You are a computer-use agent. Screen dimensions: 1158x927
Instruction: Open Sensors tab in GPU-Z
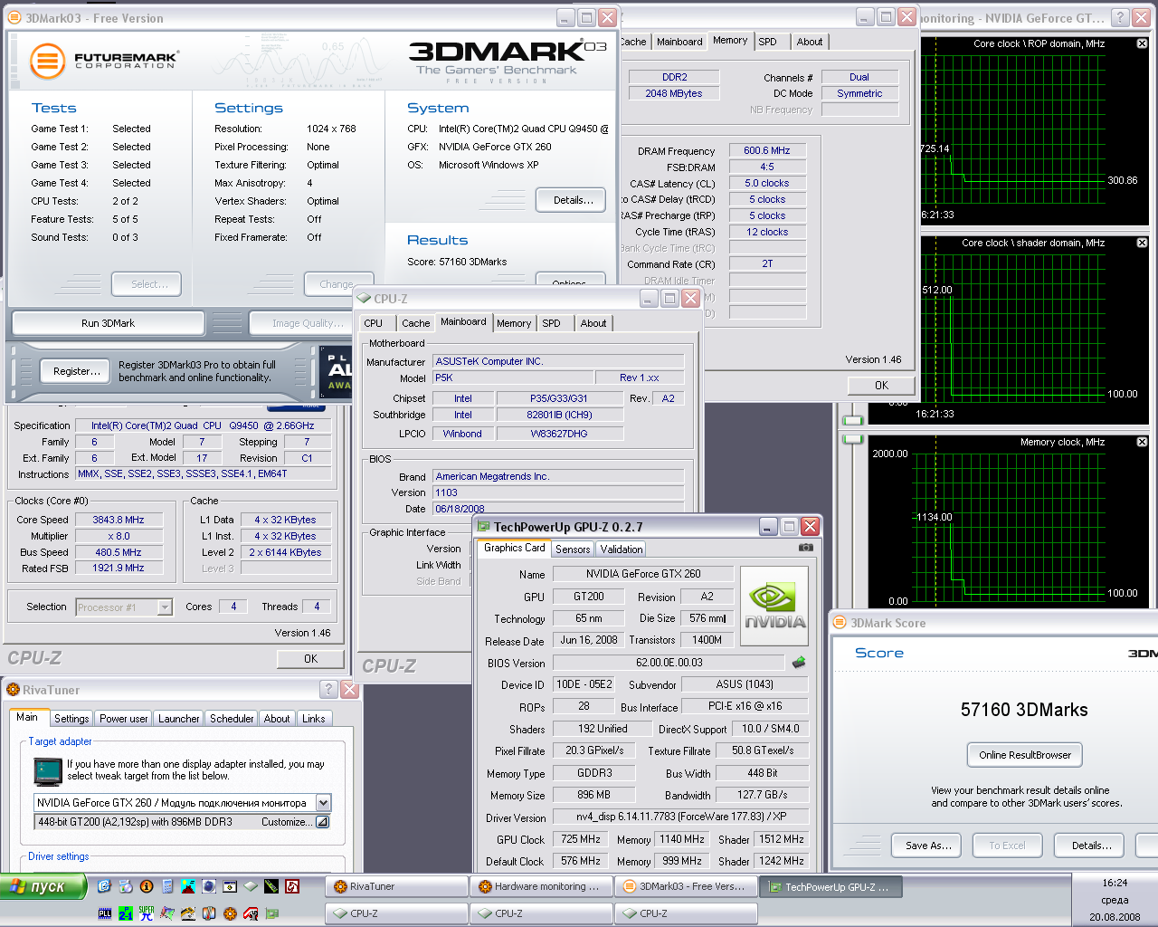pos(573,550)
